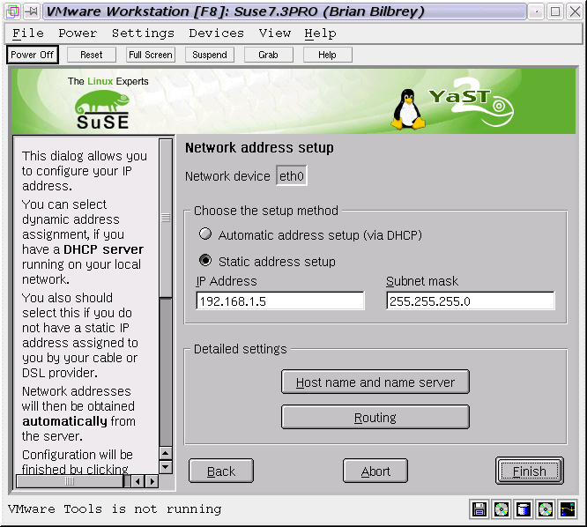Image resolution: width=587 pixels, height=527 pixels.
Task: Open the Devices menu
Action: tap(216, 33)
